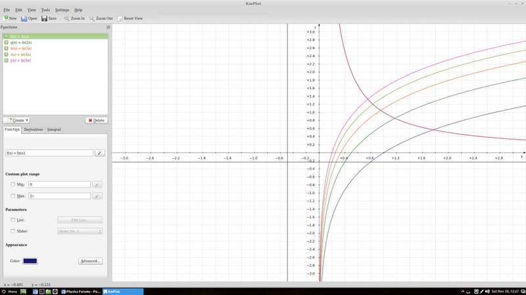The image size is (526, 295).
Task: Click the Advanced appearance button
Action: pyautogui.click(x=90, y=261)
